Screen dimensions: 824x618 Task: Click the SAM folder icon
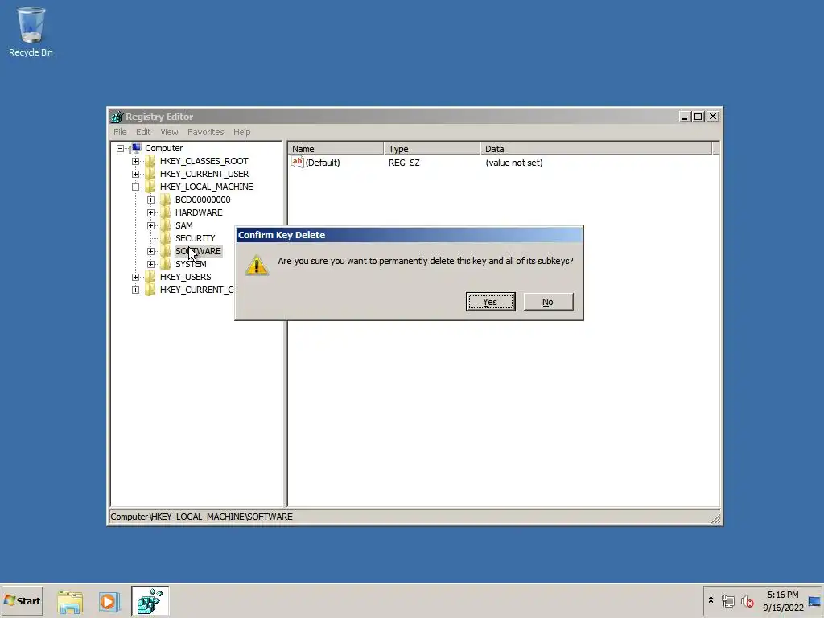click(166, 225)
